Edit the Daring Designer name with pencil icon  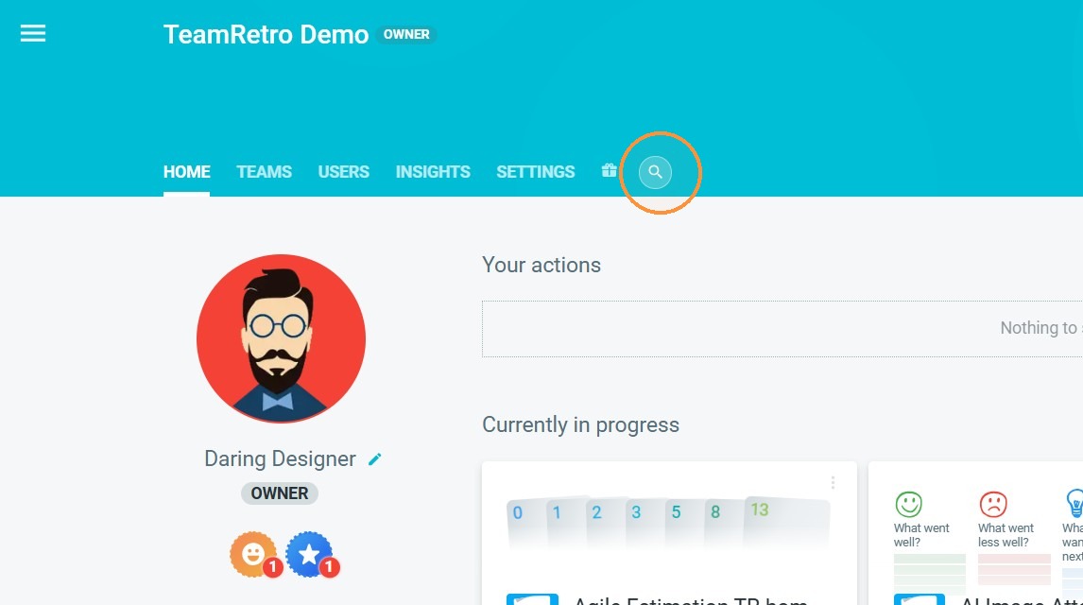tap(374, 459)
